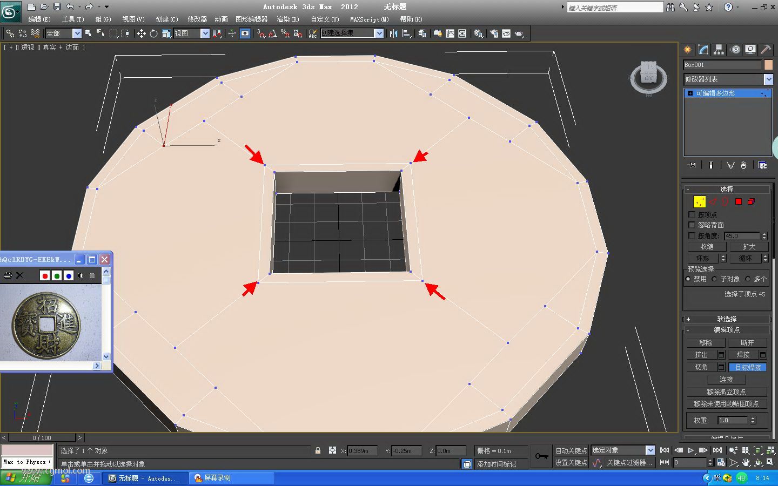Toggle 自动关键点 auto key mode
The height and width of the screenshot is (486, 778).
click(571, 450)
